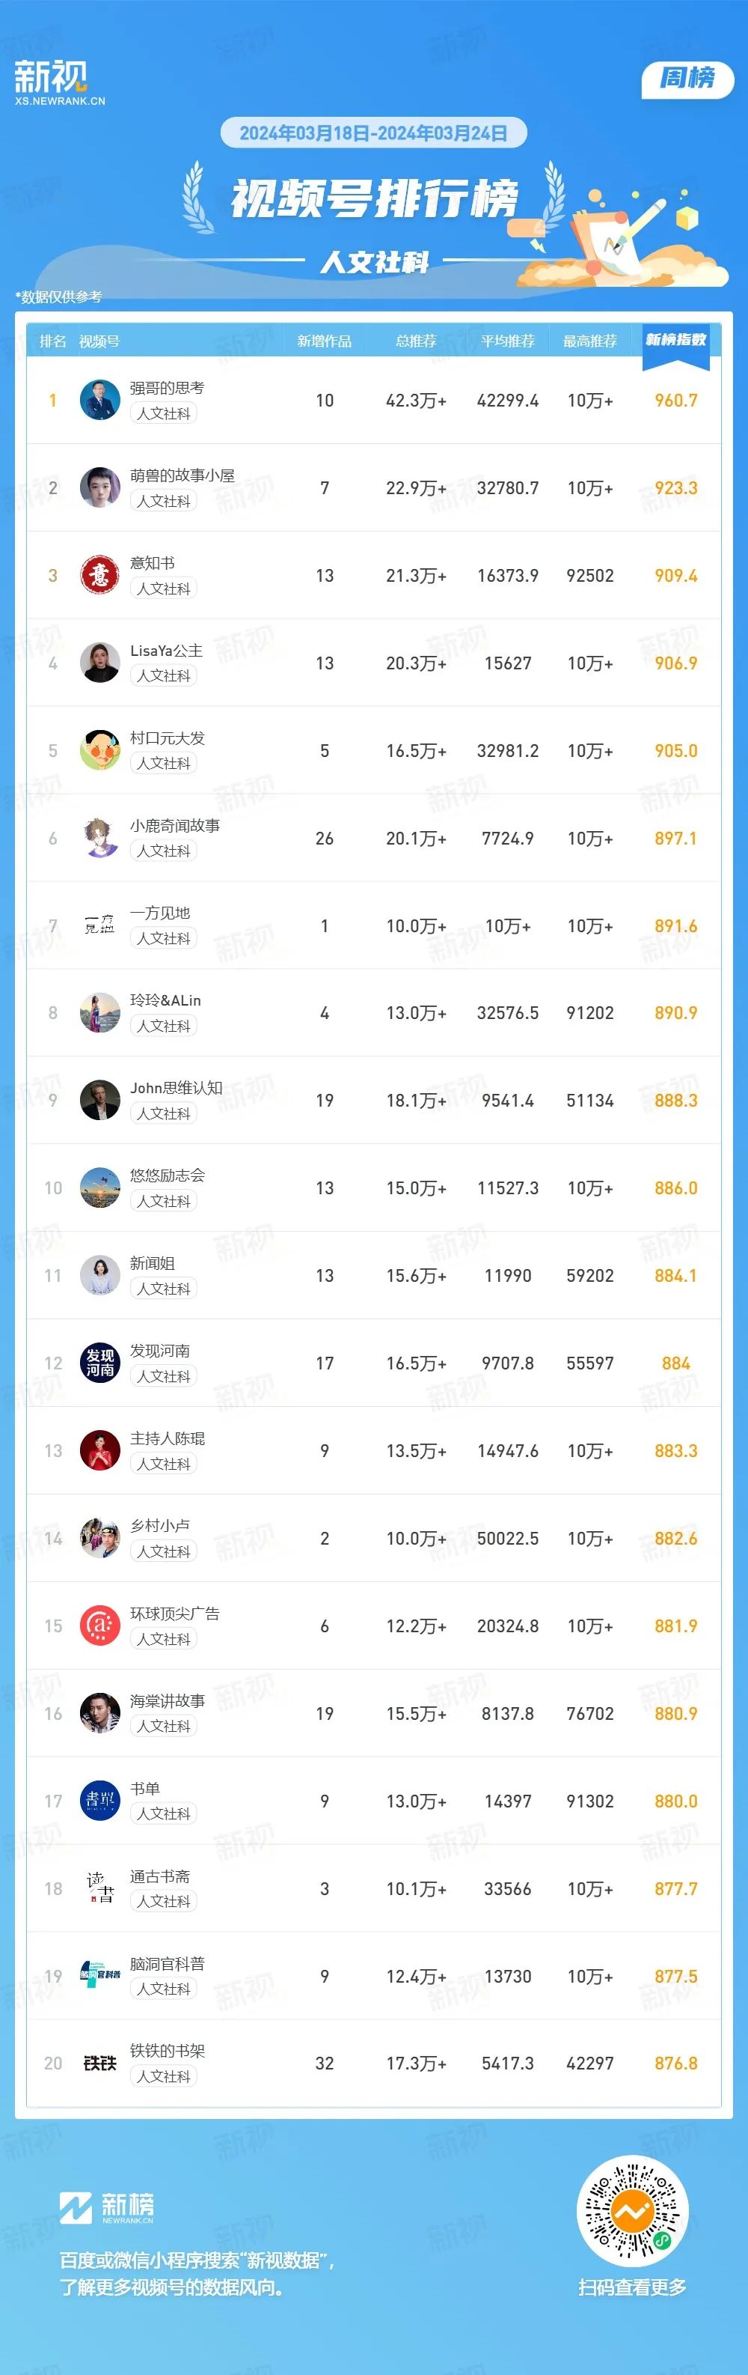Open the 书单 blue avatar icon
This screenshot has width=748, height=2375.
point(99,1801)
